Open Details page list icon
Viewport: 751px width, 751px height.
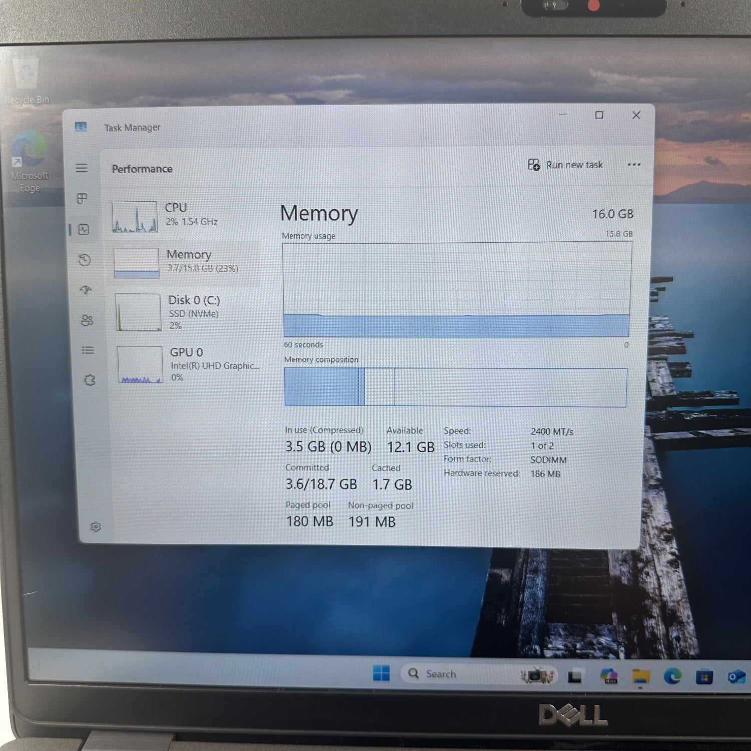click(88, 350)
